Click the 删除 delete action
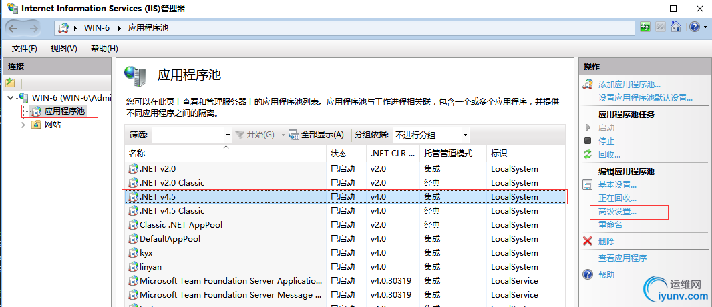The height and width of the screenshot is (307, 712). (x=606, y=241)
